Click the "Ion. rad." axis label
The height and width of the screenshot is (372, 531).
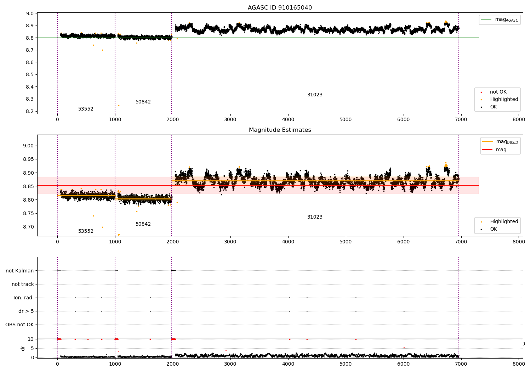tap(24, 298)
